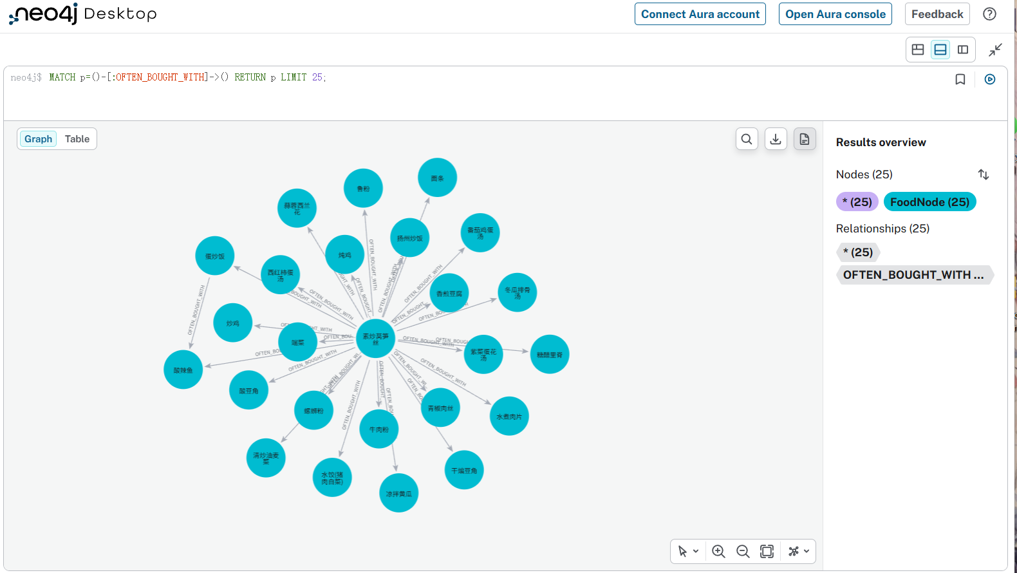The image size is (1017, 573).
Task: Select the 冬瓜排骨汤 node
Action: coord(518,292)
